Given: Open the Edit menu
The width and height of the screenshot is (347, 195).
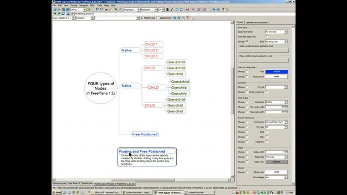Looking at the screenshot, I should tap(60, 5).
